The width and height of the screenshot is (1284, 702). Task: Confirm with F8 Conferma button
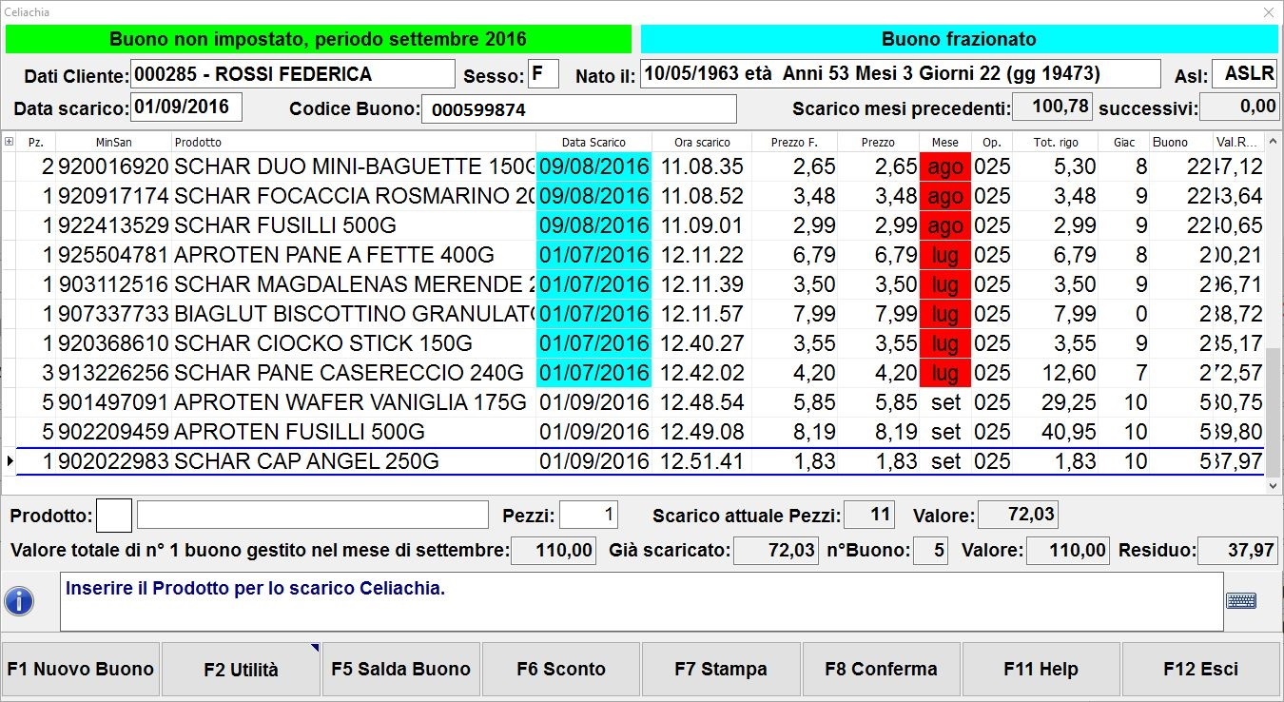point(881,670)
